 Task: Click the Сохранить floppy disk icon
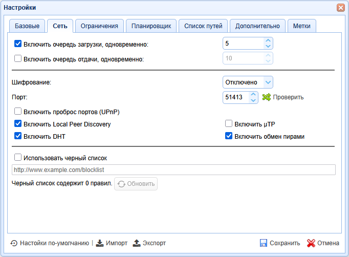click(x=264, y=243)
